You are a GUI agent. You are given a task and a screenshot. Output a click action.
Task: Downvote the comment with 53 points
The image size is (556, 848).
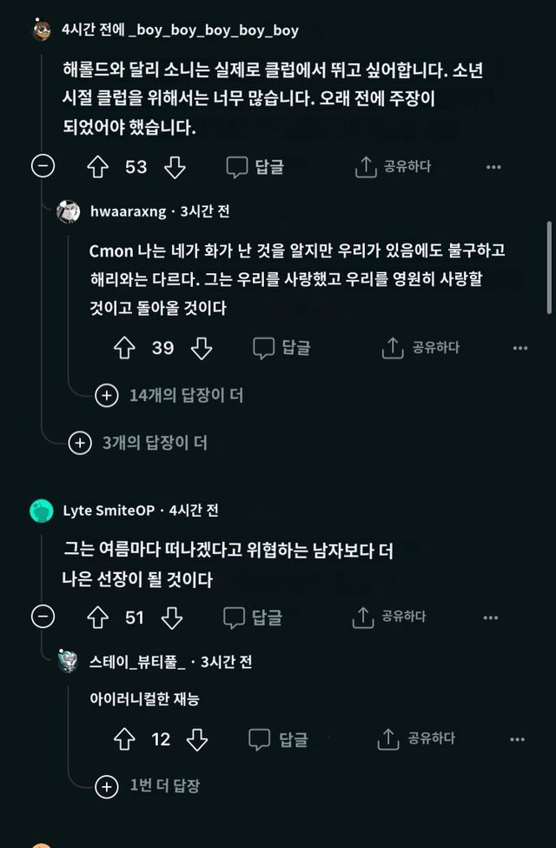tap(175, 167)
